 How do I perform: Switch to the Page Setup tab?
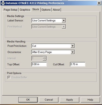point(10,10)
